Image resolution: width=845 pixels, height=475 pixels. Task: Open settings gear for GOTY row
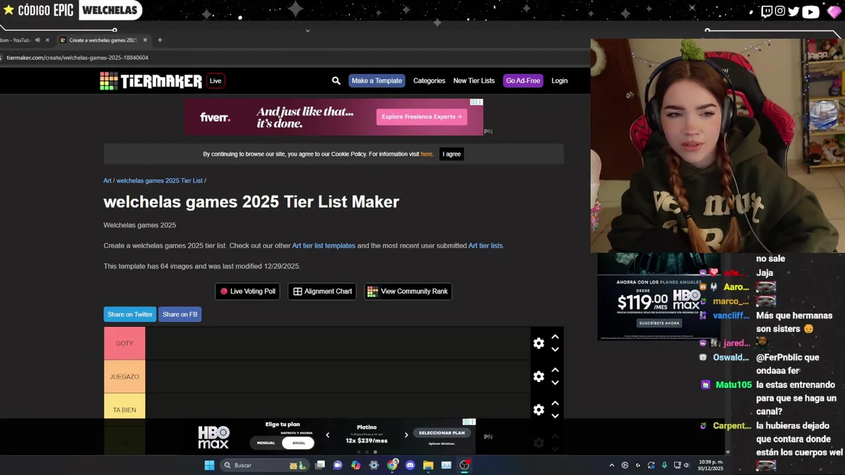click(x=539, y=343)
